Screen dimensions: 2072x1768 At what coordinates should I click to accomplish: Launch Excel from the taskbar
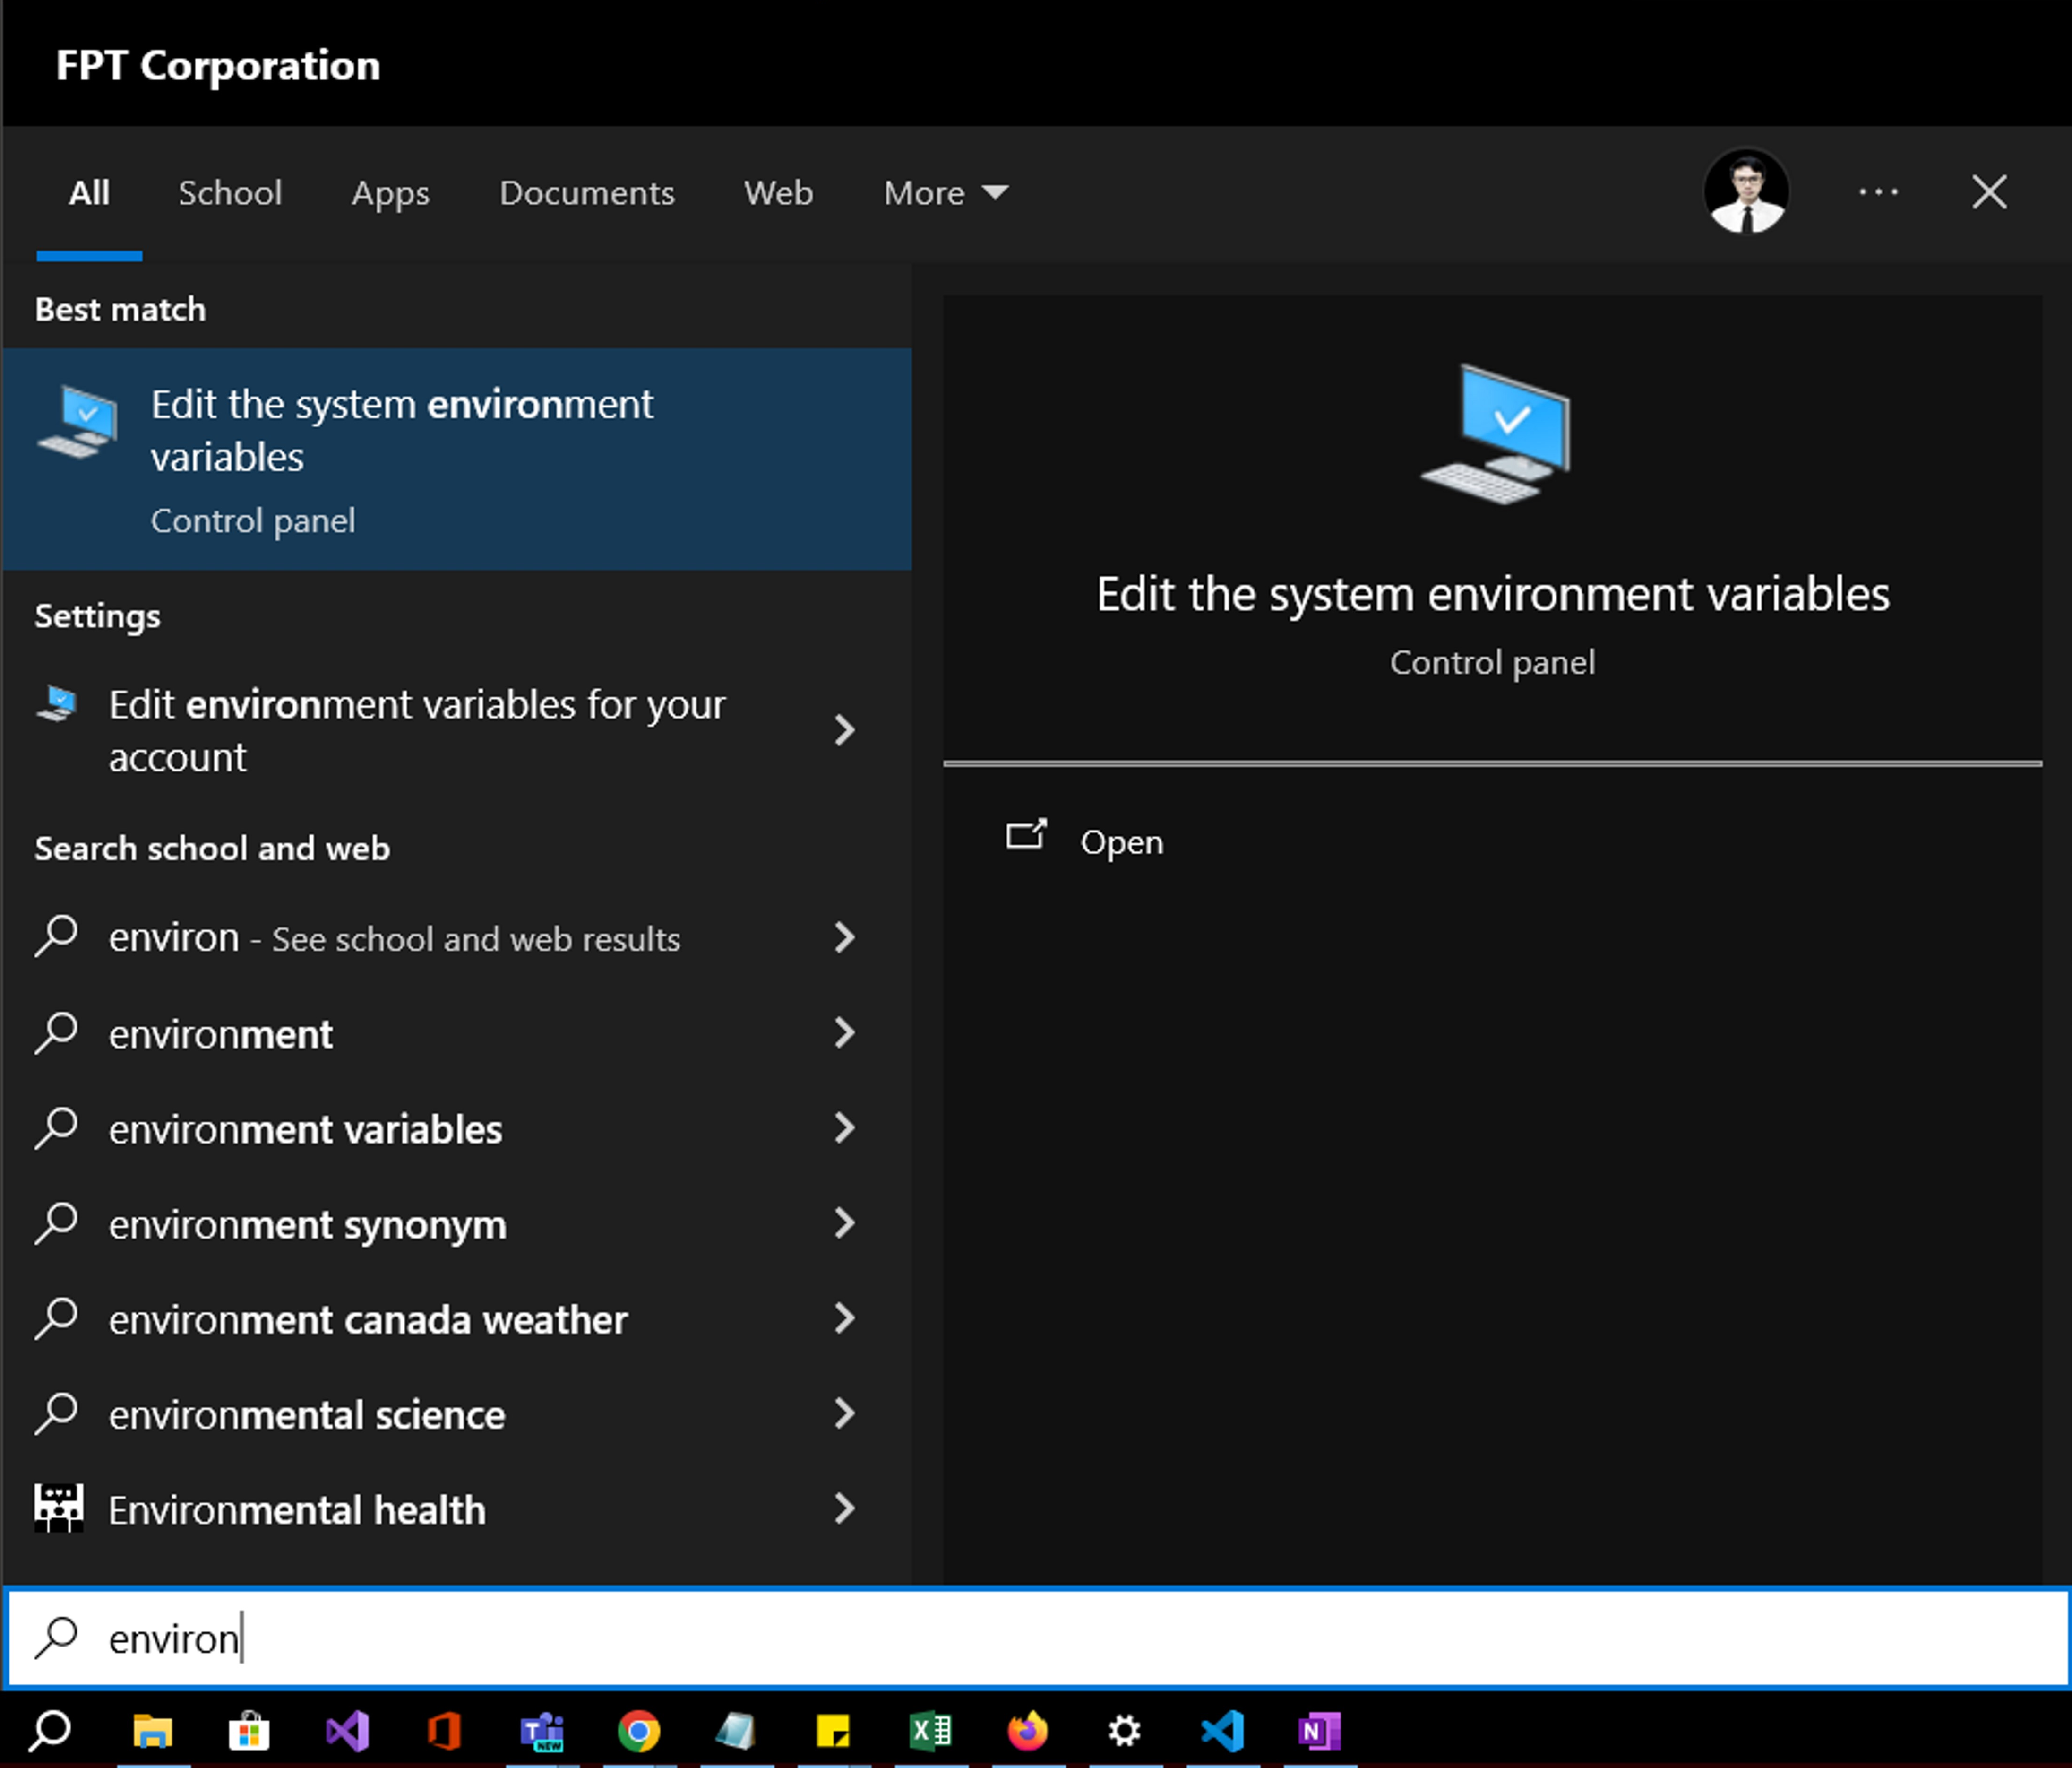[930, 1731]
